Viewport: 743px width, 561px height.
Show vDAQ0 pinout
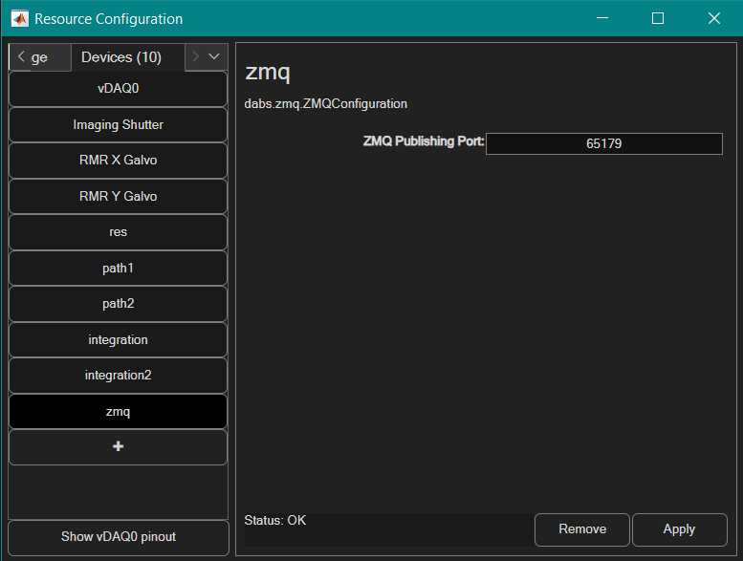pyautogui.click(x=119, y=537)
